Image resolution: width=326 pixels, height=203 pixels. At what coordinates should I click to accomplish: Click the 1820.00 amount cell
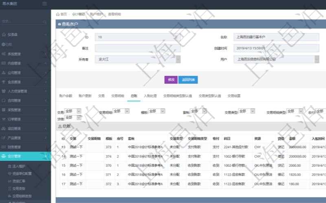point(295,174)
